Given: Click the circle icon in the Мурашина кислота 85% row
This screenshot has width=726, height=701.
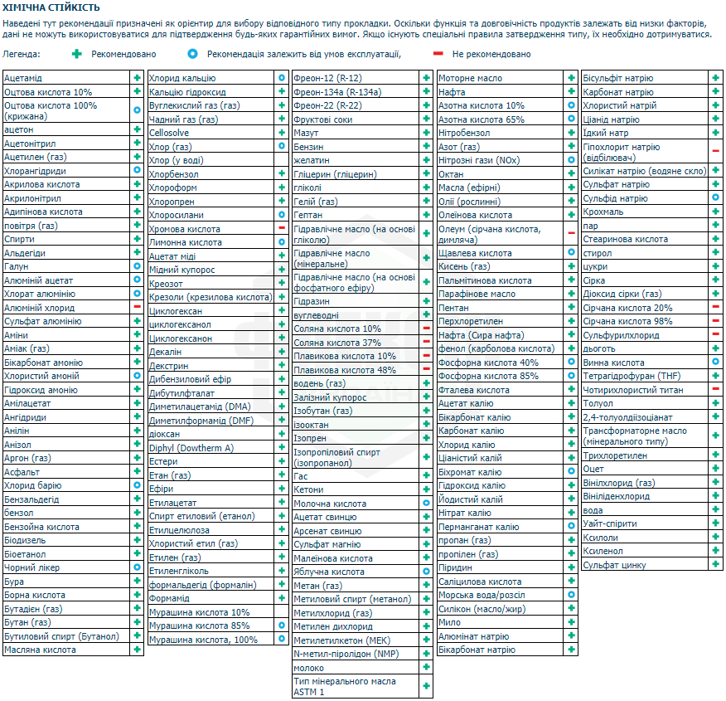Looking at the screenshot, I should coord(282,625).
